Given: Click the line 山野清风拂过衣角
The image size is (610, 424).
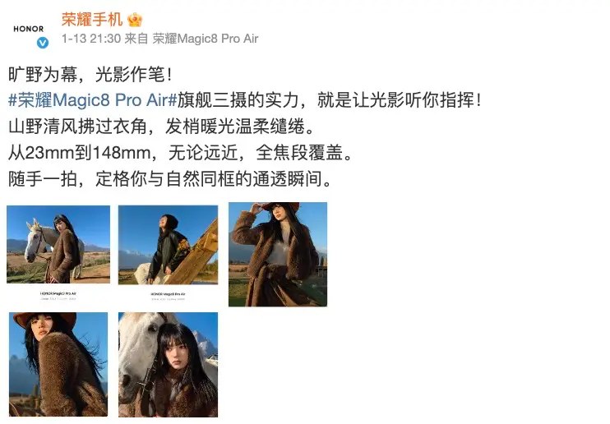Looking at the screenshot, I should point(161,127).
